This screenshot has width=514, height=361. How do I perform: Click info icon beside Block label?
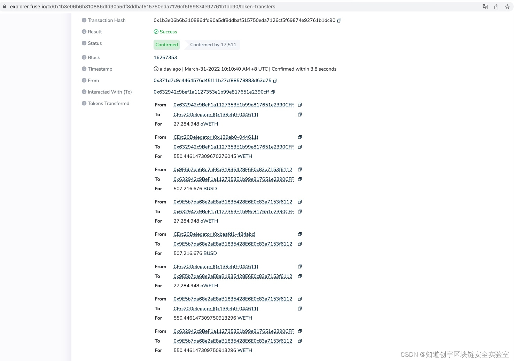(84, 57)
